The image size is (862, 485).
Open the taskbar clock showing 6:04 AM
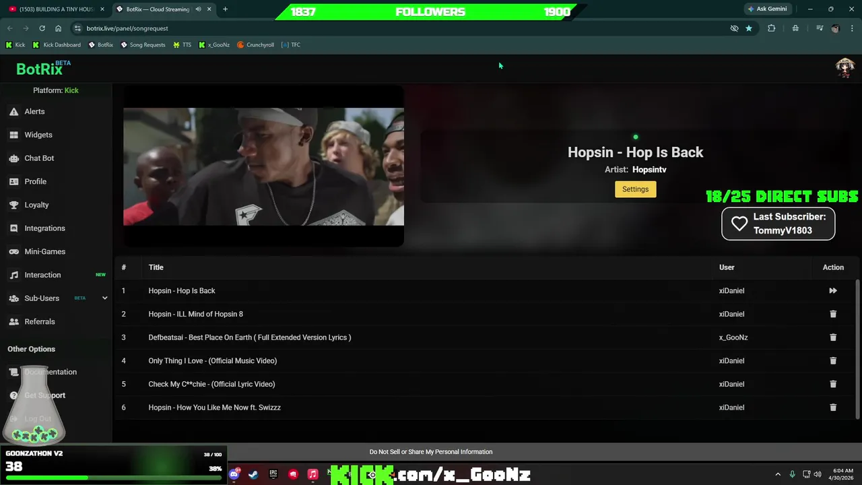(843, 474)
